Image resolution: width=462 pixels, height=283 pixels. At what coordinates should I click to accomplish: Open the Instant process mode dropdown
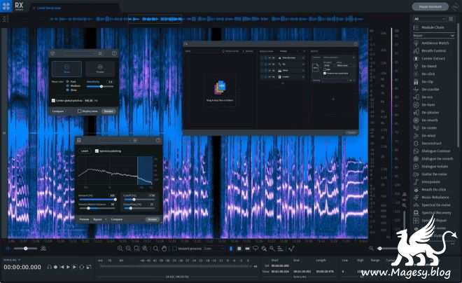click(x=213, y=249)
